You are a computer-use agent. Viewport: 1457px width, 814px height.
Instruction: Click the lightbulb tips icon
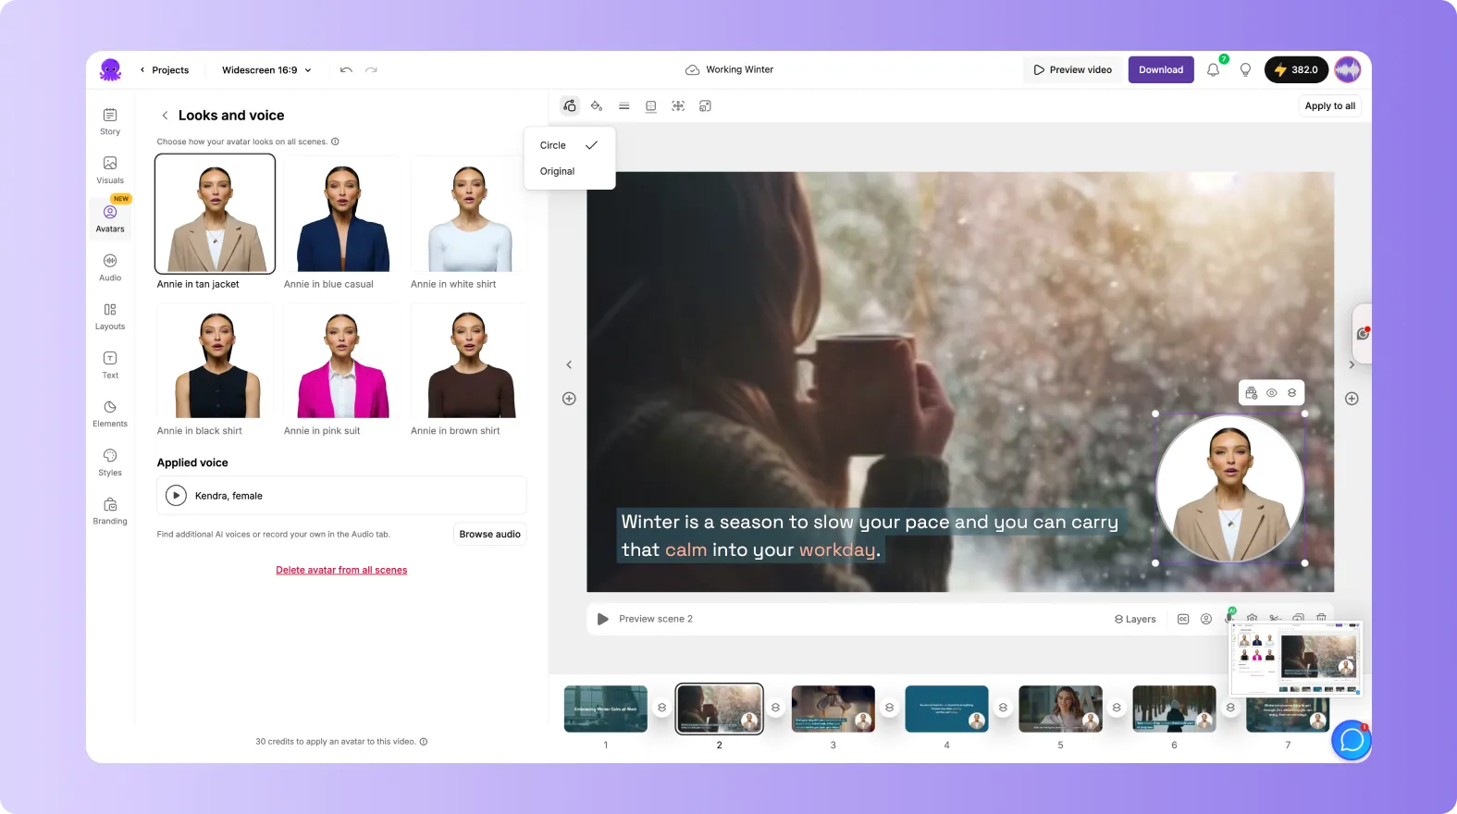[x=1245, y=69]
